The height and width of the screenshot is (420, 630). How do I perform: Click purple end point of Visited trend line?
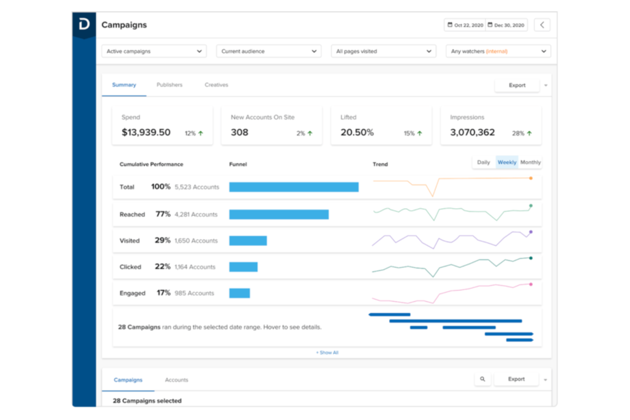click(x=531, y=232)
